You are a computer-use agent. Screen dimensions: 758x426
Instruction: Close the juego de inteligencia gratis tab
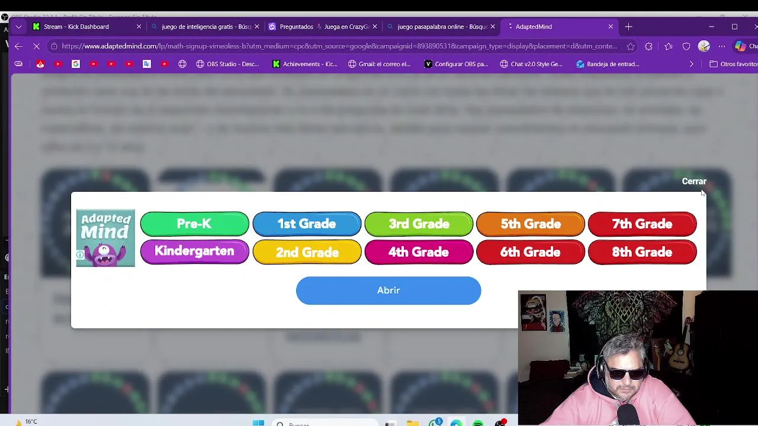click(257, 27)
